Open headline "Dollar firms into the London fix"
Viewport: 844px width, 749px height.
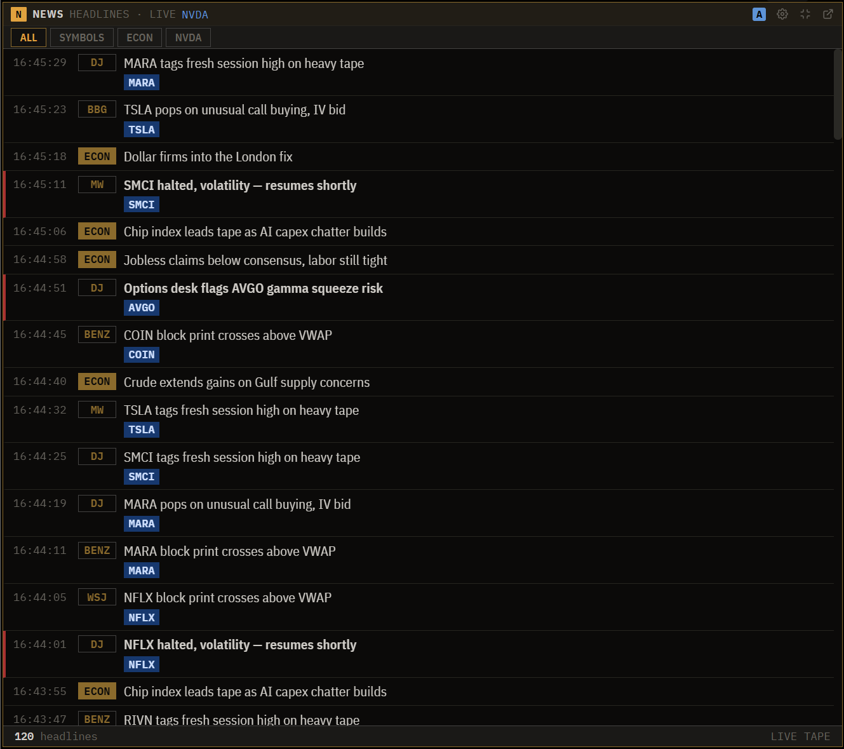click(208, 157)
